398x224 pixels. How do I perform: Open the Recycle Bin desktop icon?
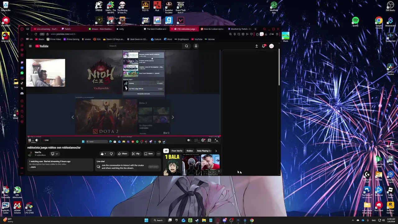(5, 6)
